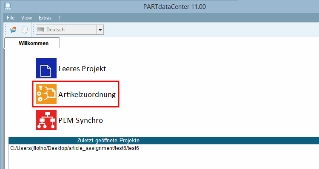Open the View menu
Screen dimensions: 319x169
[x=26, y=18]
